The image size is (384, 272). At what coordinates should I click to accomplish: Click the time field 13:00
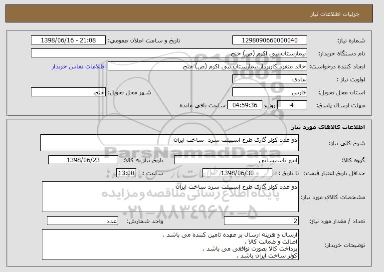pyautogui.click(x=126, y=173)
